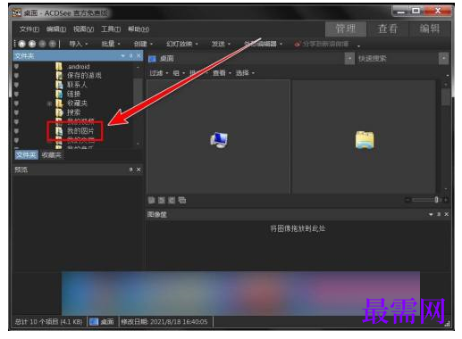Select the 我的图片 folder

(x=80, y=131)
